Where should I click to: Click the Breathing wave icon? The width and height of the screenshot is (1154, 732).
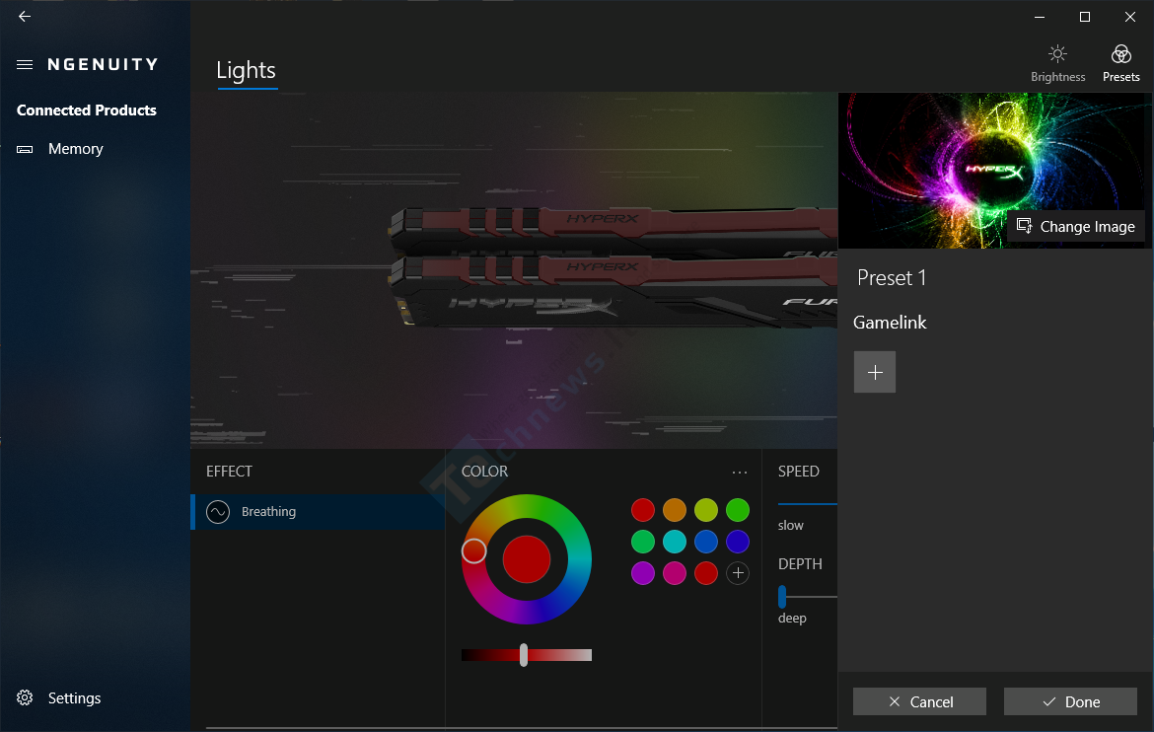(218, 512)
